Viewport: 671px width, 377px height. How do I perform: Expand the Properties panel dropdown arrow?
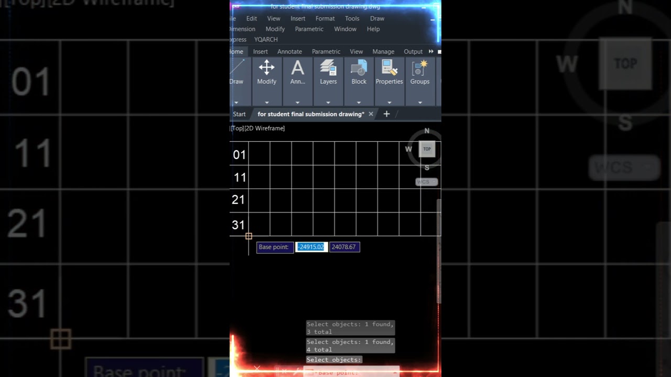pyautogui.click(x=389, y=103)
